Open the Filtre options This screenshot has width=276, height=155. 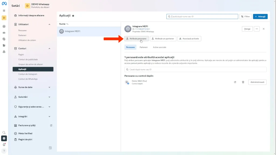[245, 16]
